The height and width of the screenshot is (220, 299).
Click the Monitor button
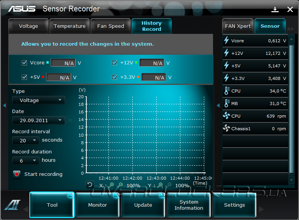[x=97, y=205]
